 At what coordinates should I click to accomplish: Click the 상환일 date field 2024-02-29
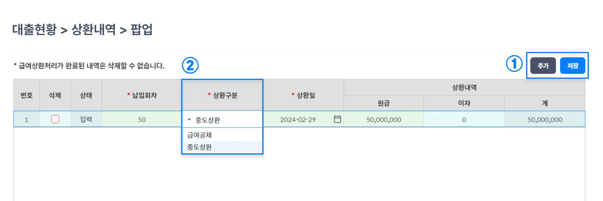coord(298,120)
